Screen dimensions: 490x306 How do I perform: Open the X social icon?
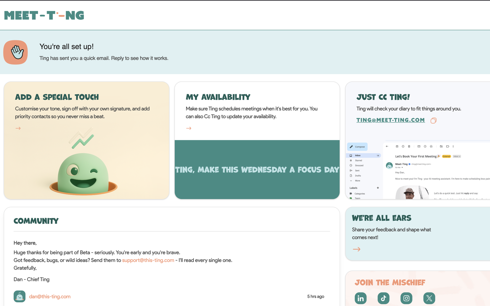(429, 298)
